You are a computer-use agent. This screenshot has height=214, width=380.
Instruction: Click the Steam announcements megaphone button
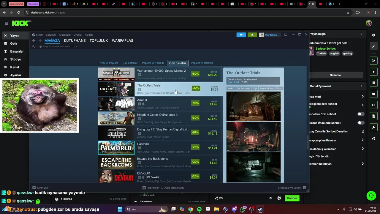(241, 35)
